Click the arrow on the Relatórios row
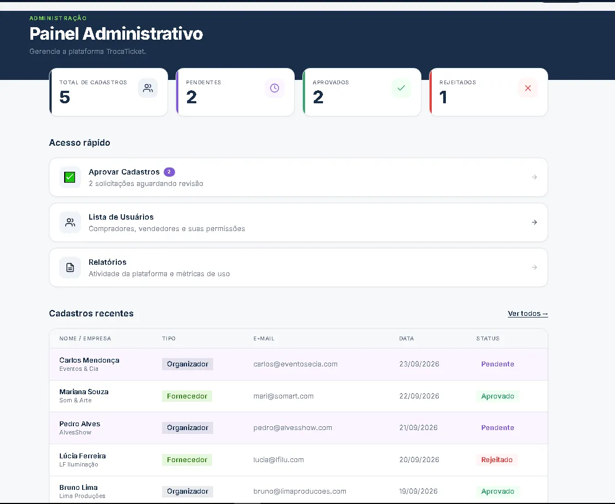This screenshot has height=504, width=615. [534, 267]
